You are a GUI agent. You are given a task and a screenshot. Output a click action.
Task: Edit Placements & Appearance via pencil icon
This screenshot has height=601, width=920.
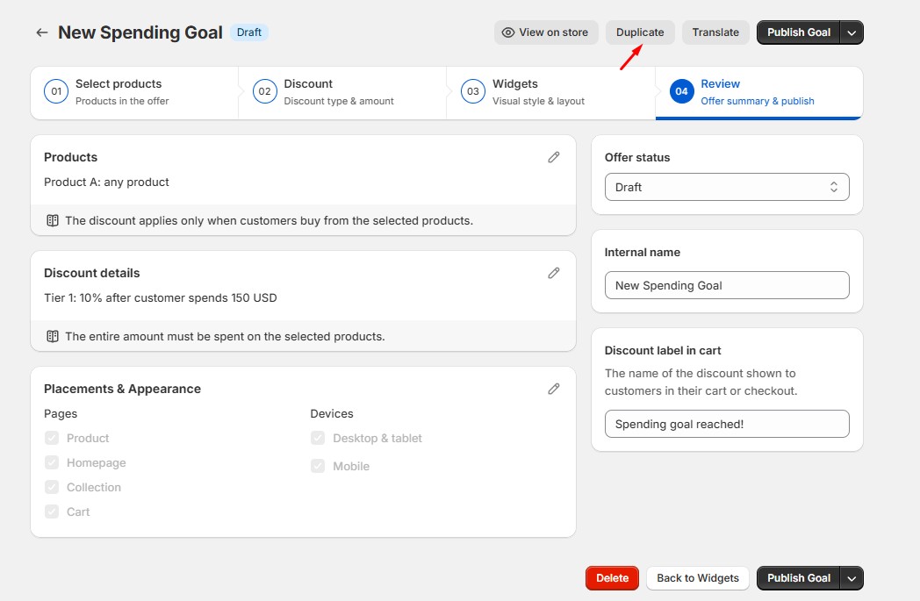(554, 389)
